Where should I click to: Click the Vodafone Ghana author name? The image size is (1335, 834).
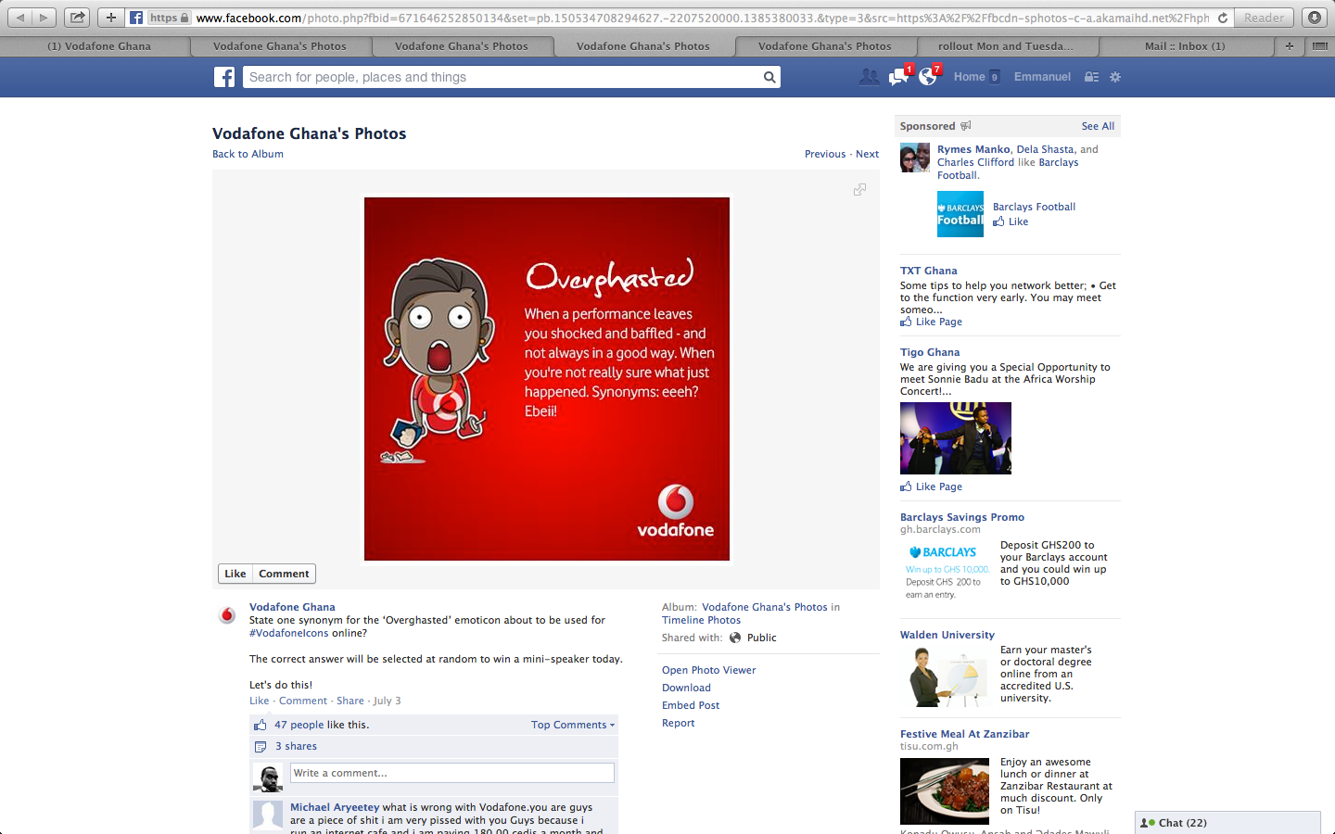pyautogui.click(x=292, y=607)
